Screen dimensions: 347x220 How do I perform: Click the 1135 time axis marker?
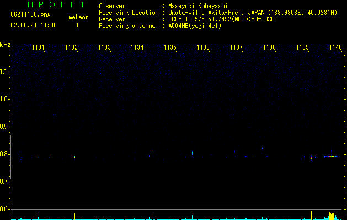pos(170,47)
